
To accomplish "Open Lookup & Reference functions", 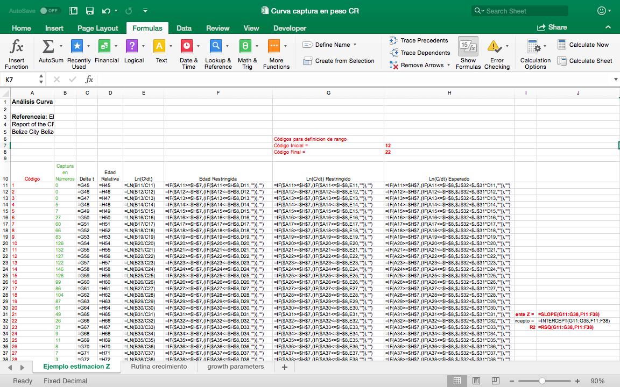I will (x=218, y=54).
